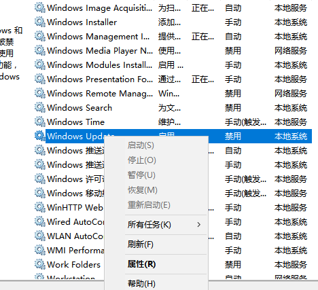The width and height of the screenshot is (318, 290).
Task: Select the Windows Remote Management service name
Action: click(100, 94)
